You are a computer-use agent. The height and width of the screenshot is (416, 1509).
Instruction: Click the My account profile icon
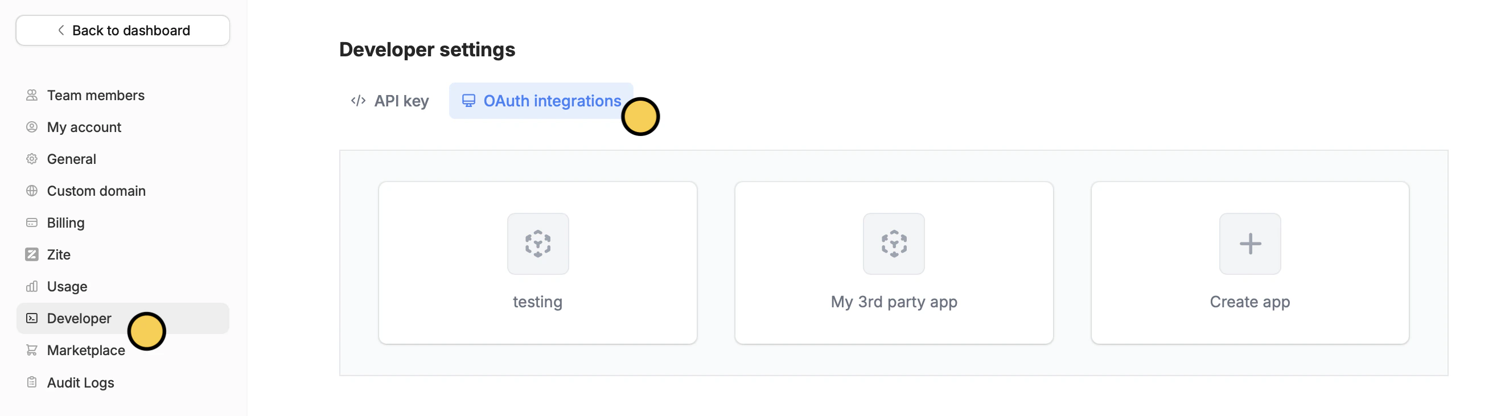tap(32, 127)
